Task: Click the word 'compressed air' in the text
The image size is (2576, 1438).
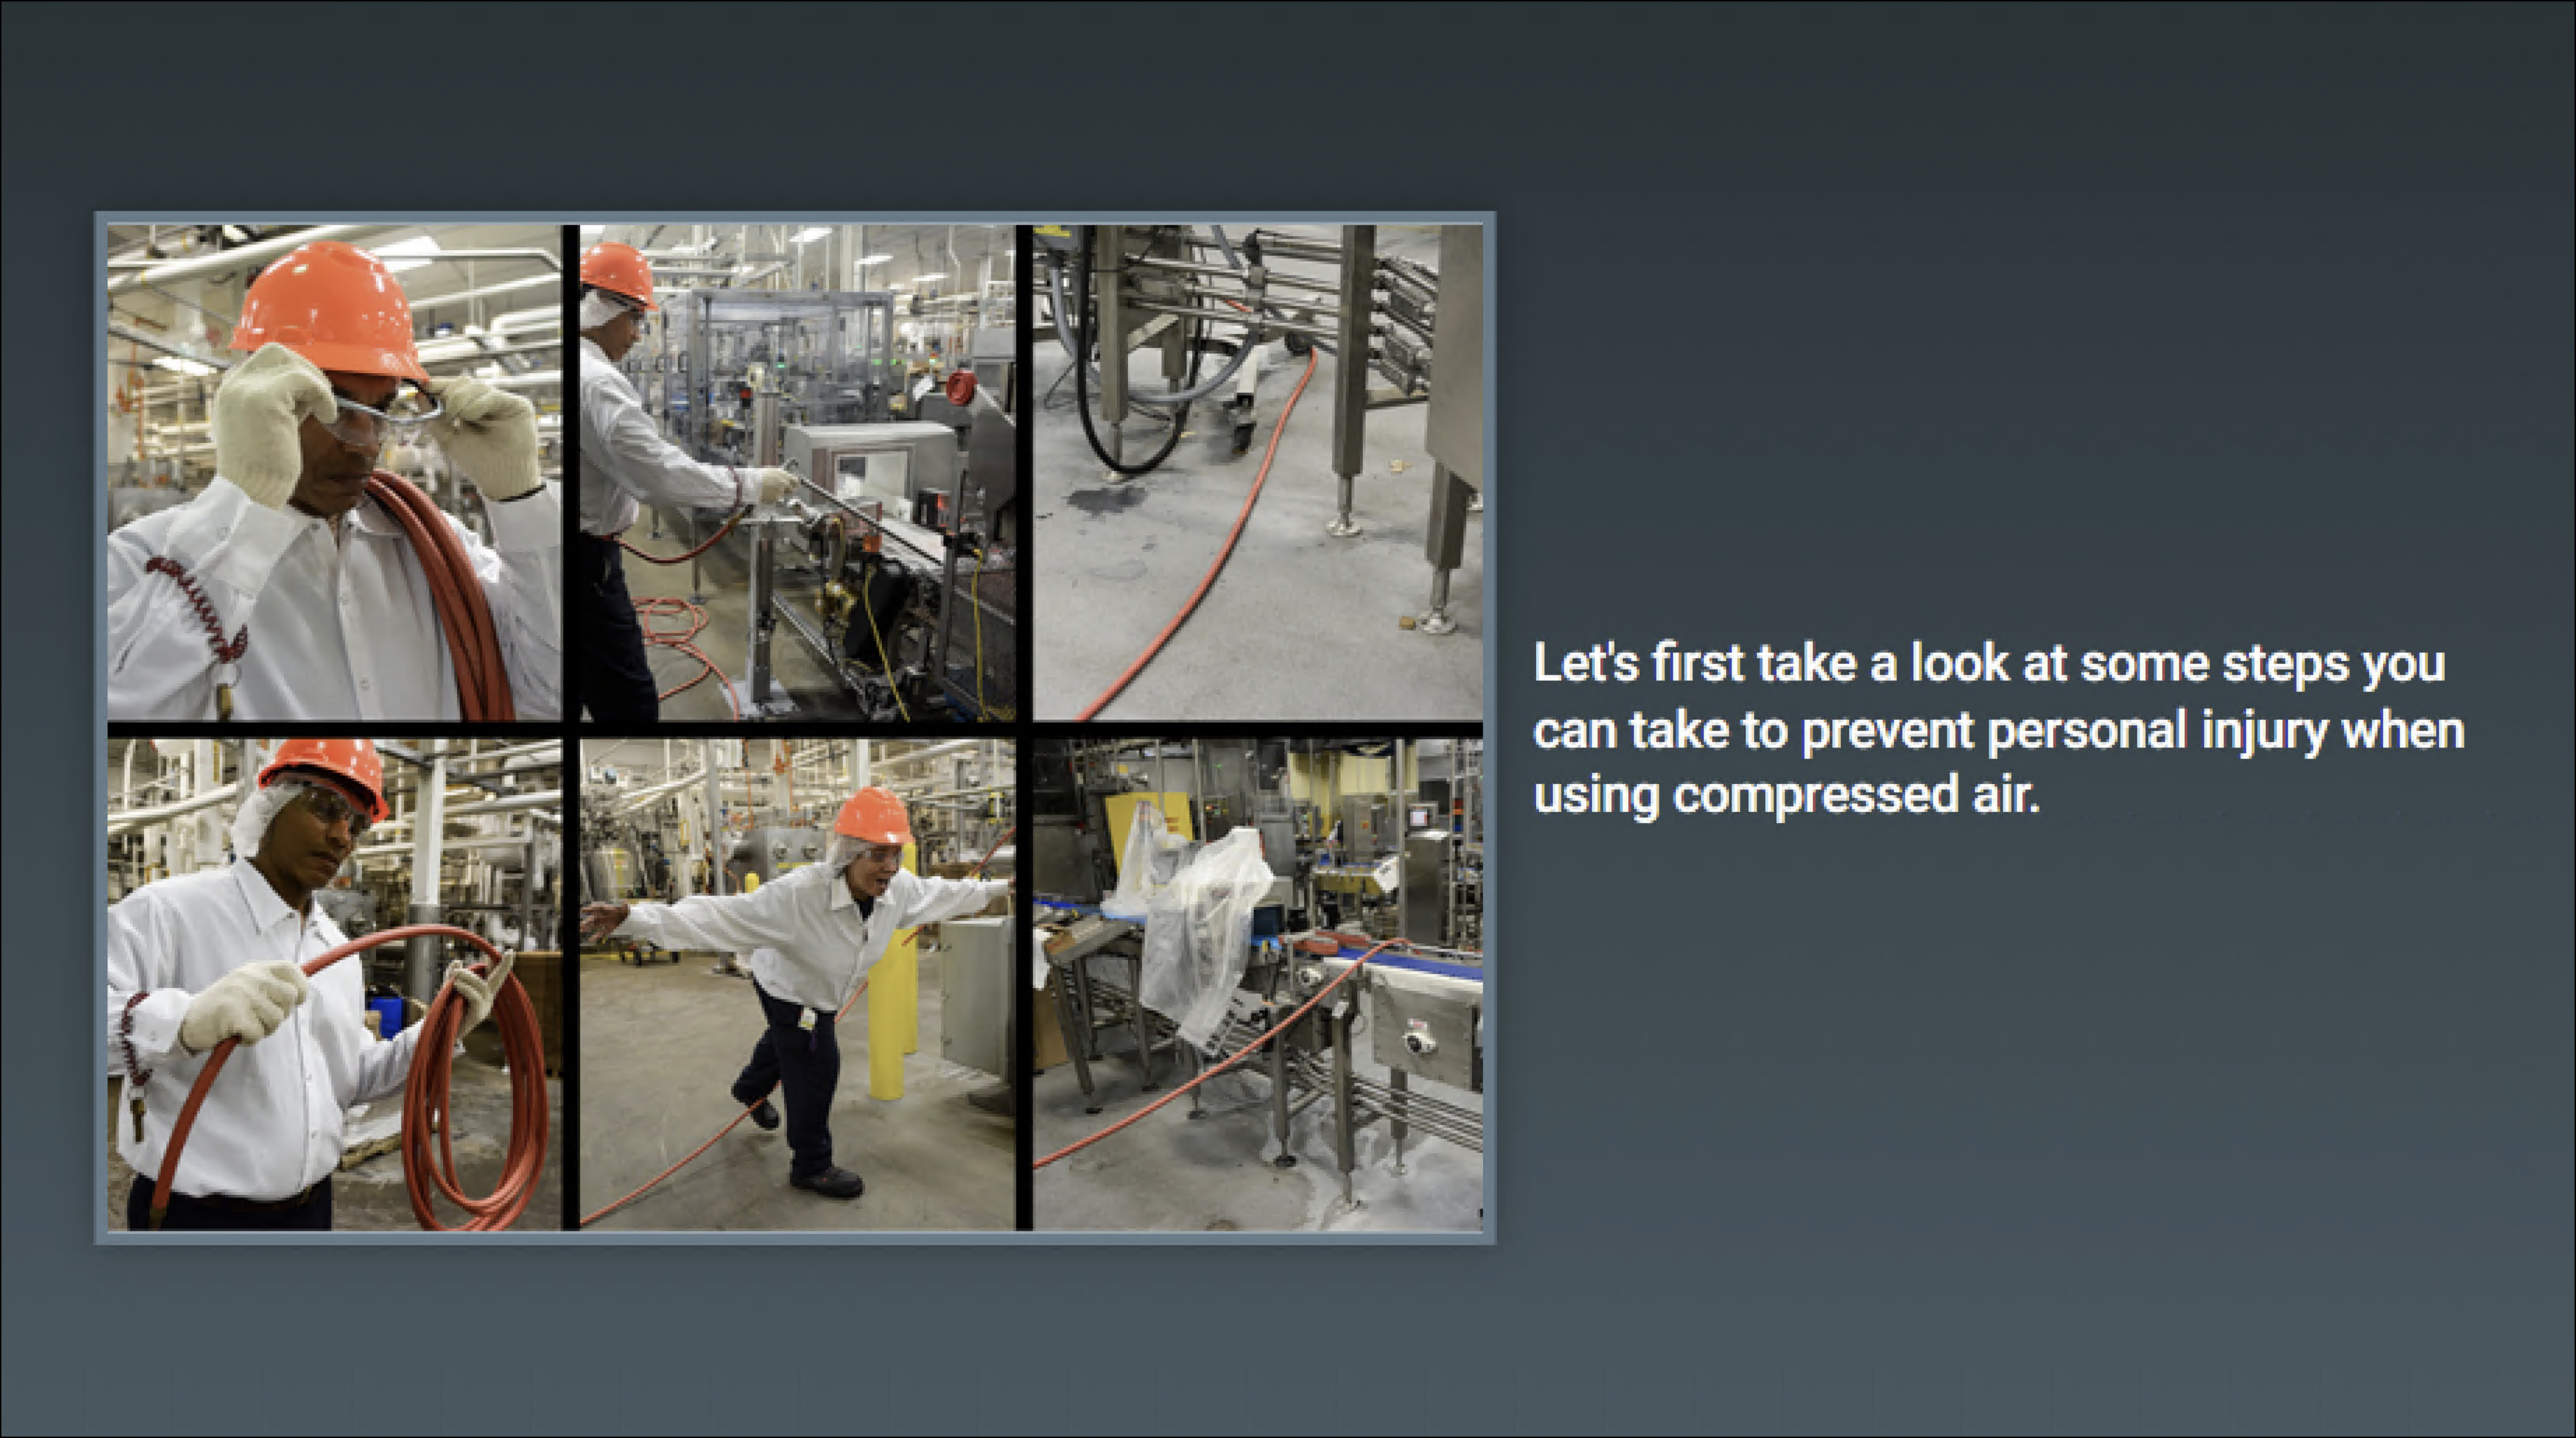Action: pyautogui.click(x=1855, y=796)
